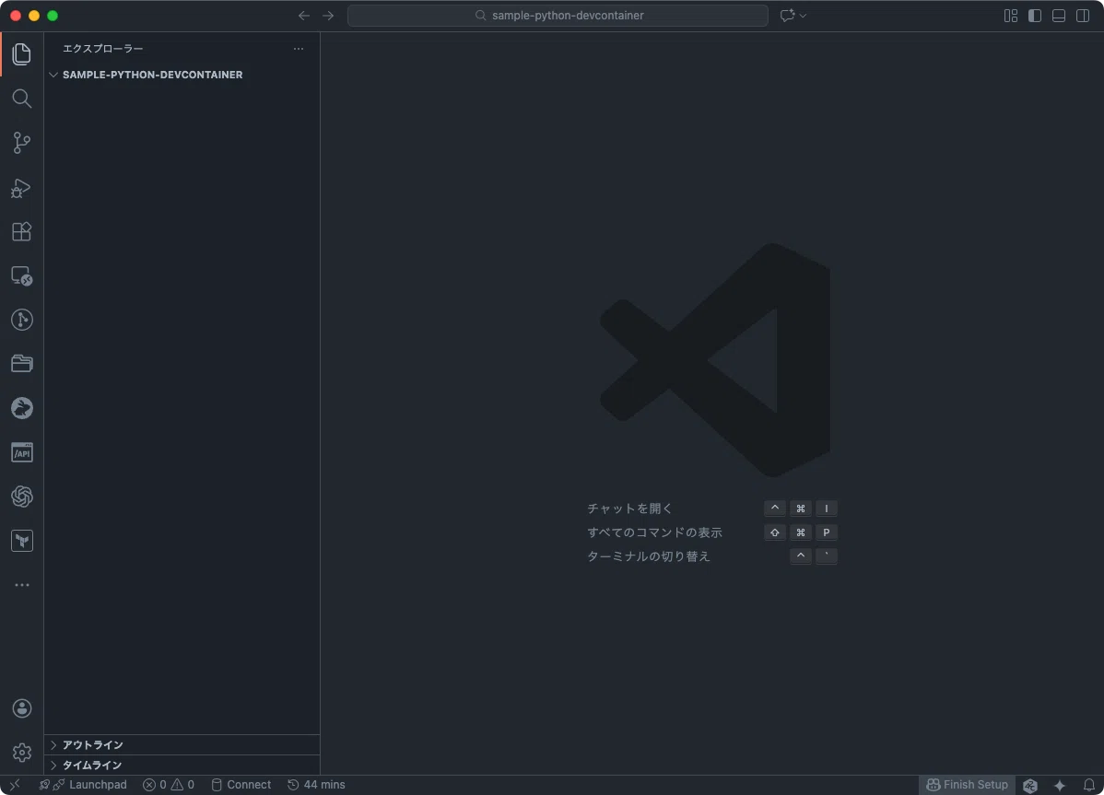Toggle the primary side bar
The width and height of the screenshot is (1104, 795).
[1035, 16]
